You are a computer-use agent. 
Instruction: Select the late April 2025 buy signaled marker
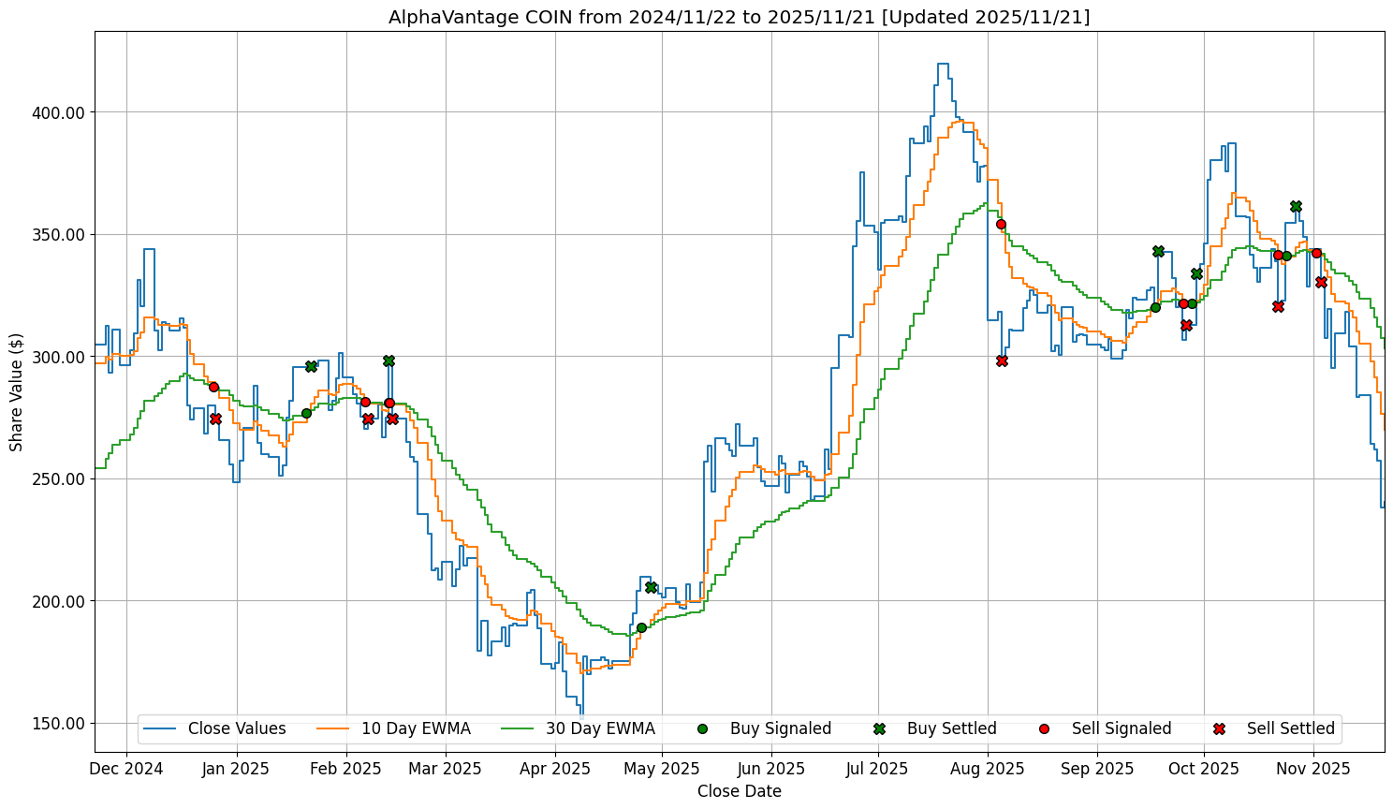coord(641,627)
